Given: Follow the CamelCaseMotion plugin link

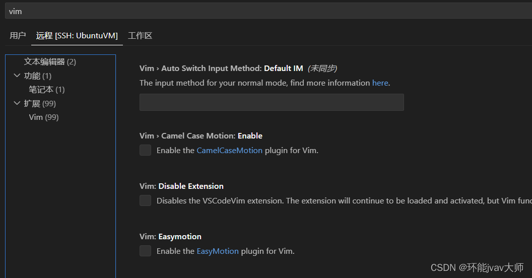Looking at the screenshot, I should coord(229,150).
